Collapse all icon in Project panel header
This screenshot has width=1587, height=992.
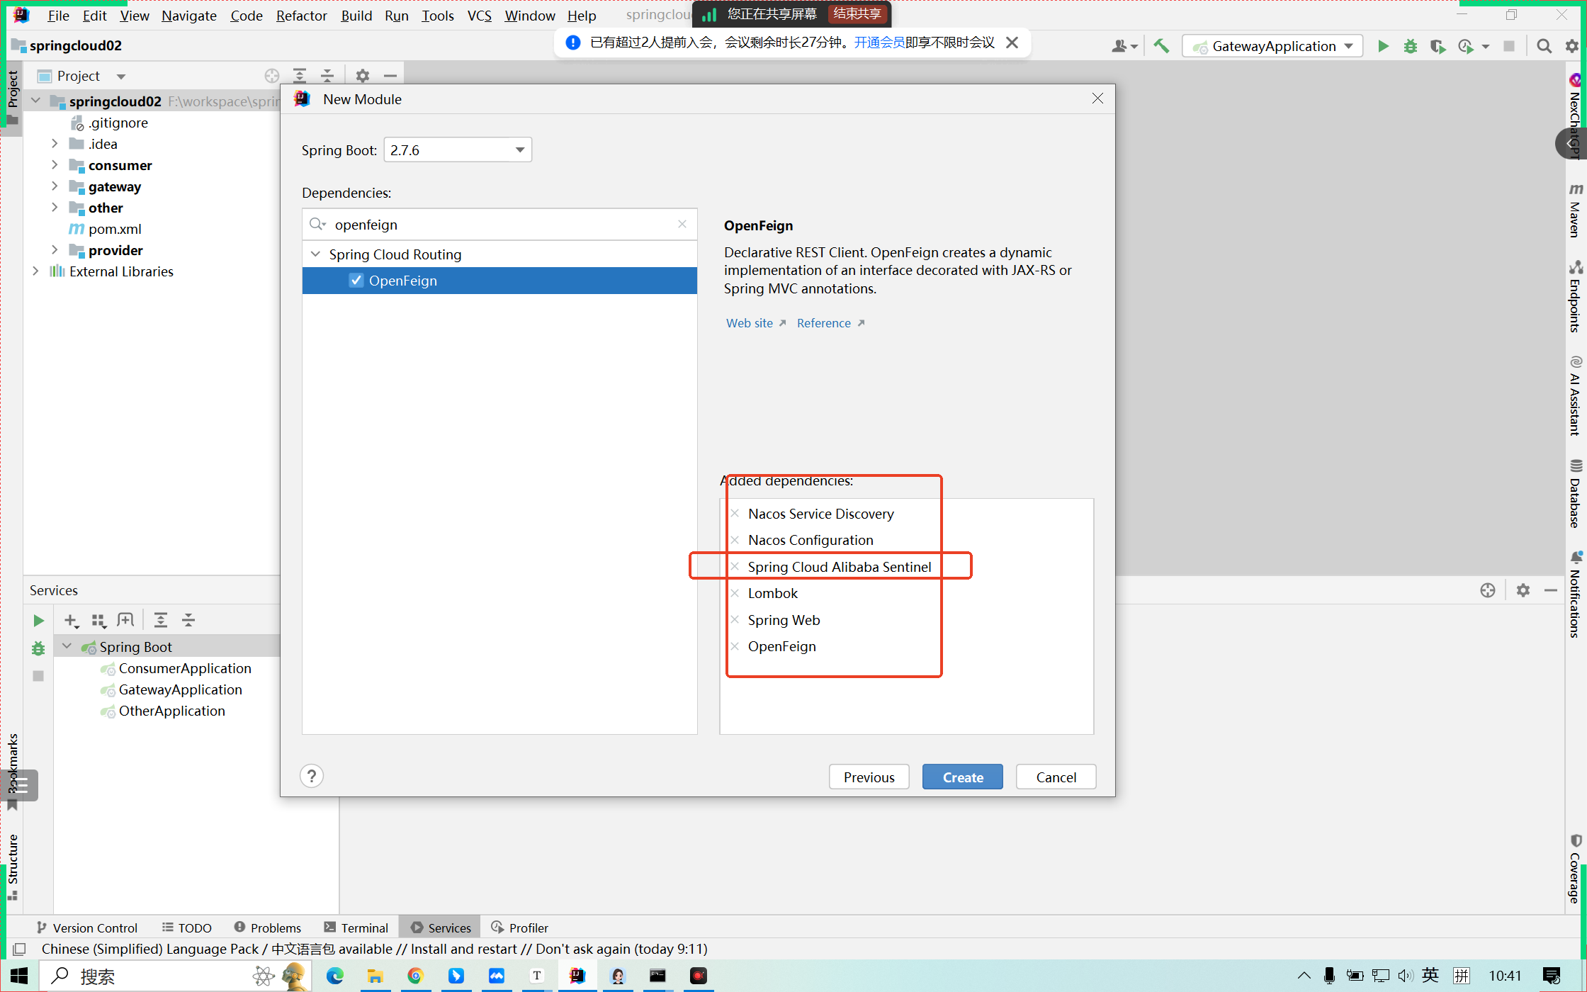pyautogui.click(x=327, y=76)
